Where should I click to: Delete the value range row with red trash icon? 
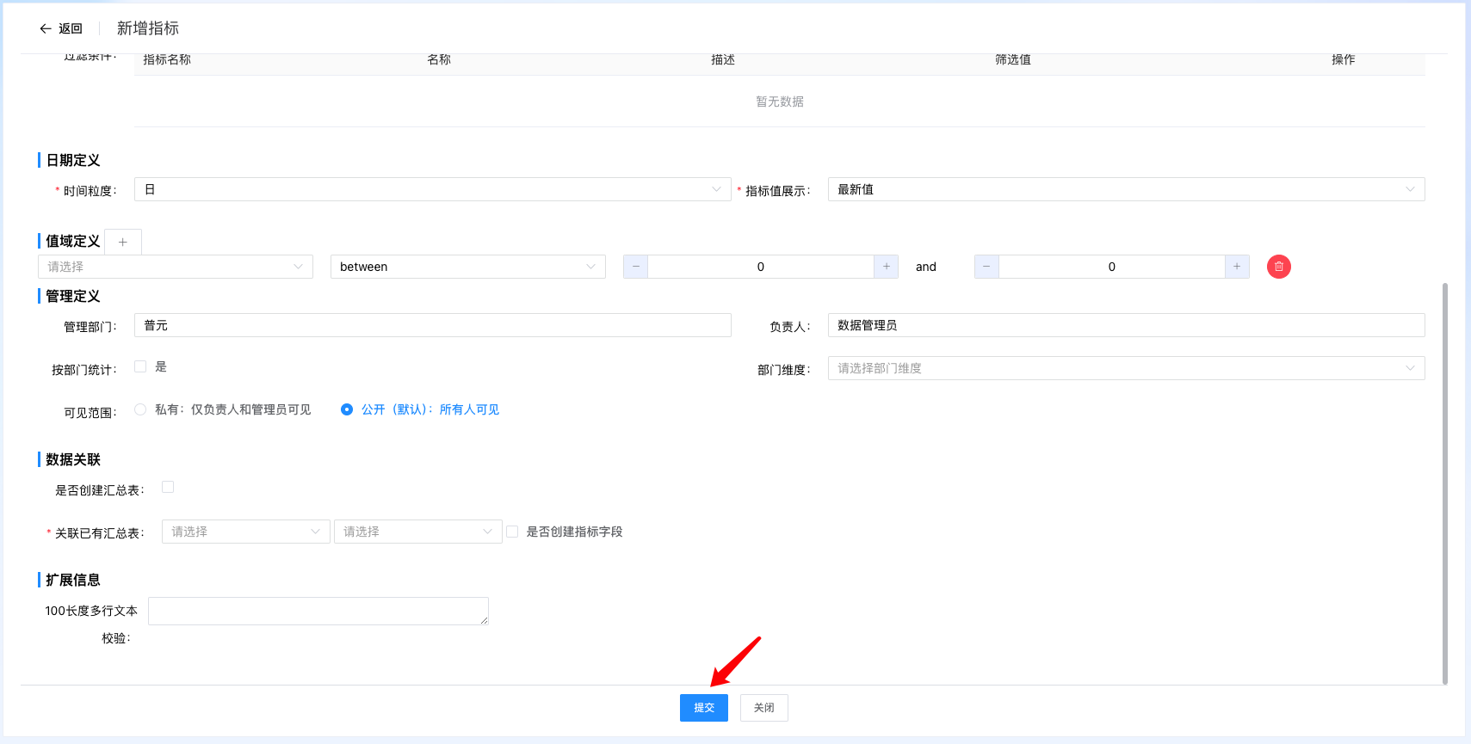pyautogui.click(x=1278, y=267)
